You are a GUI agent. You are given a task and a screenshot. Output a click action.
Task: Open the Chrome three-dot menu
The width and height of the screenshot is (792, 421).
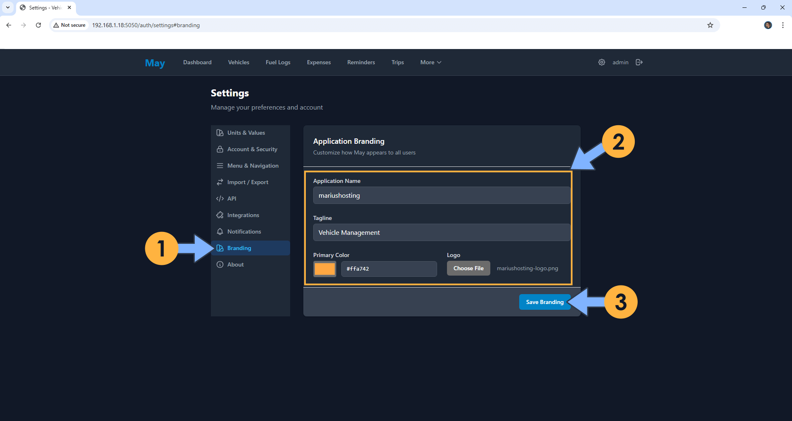tap(783, 25)
